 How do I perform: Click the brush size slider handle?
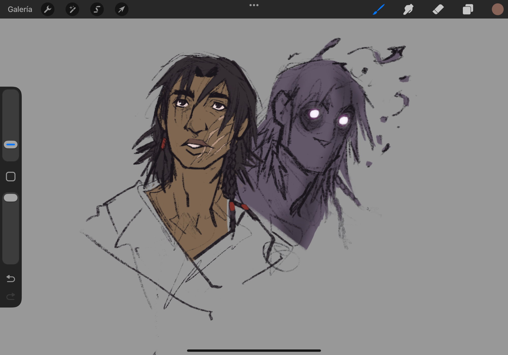[11, 144]
